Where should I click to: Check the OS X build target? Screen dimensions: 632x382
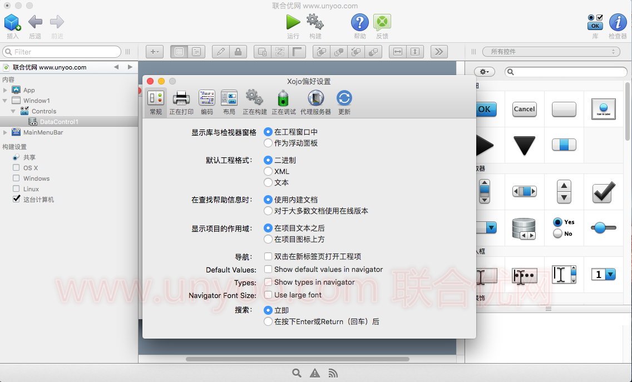coord(16,167)
